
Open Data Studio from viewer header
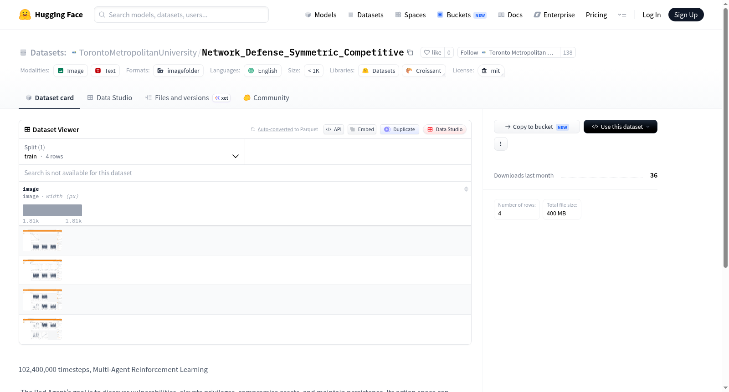point(445,129)
